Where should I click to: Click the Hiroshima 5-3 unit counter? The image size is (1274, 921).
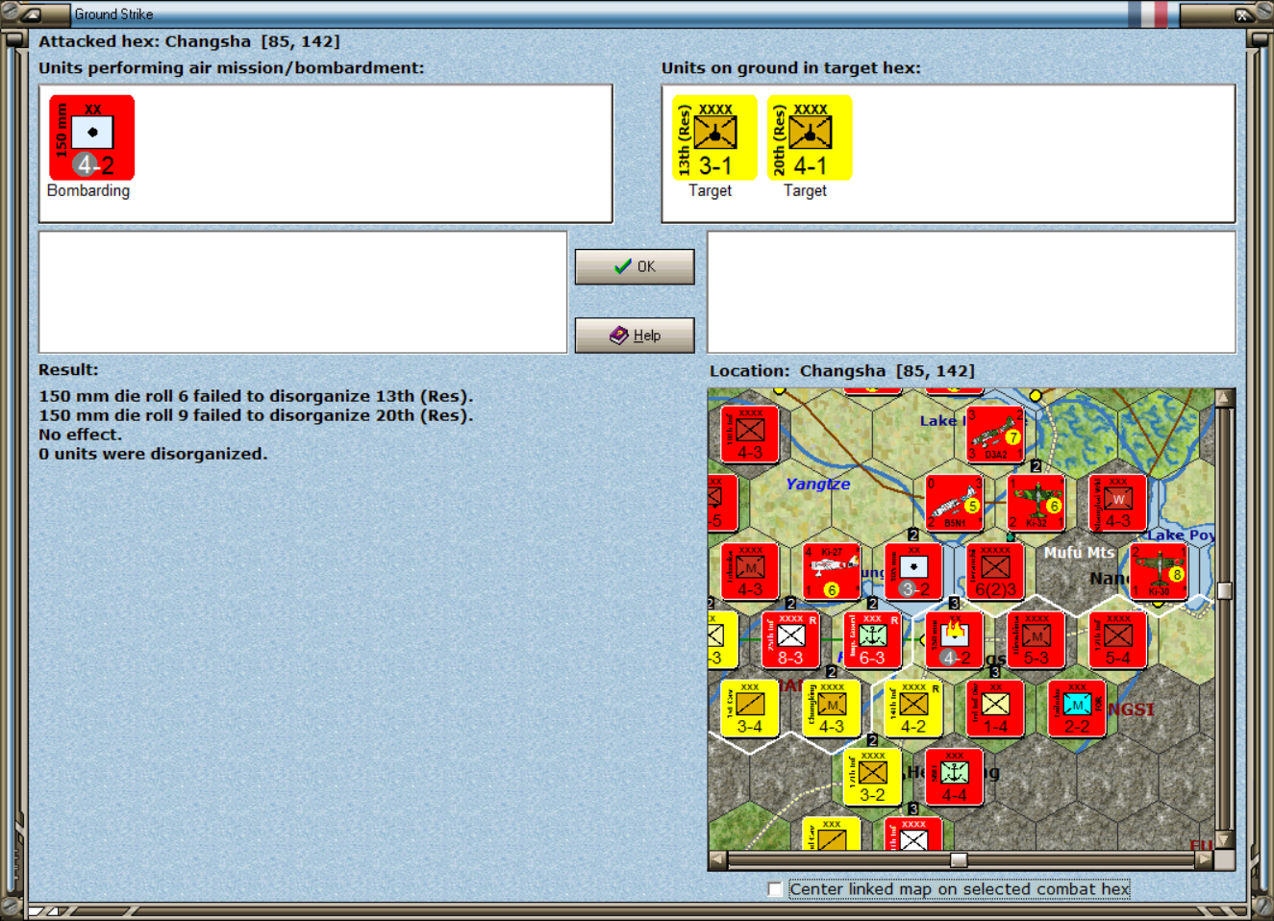tap(1036, 639)
